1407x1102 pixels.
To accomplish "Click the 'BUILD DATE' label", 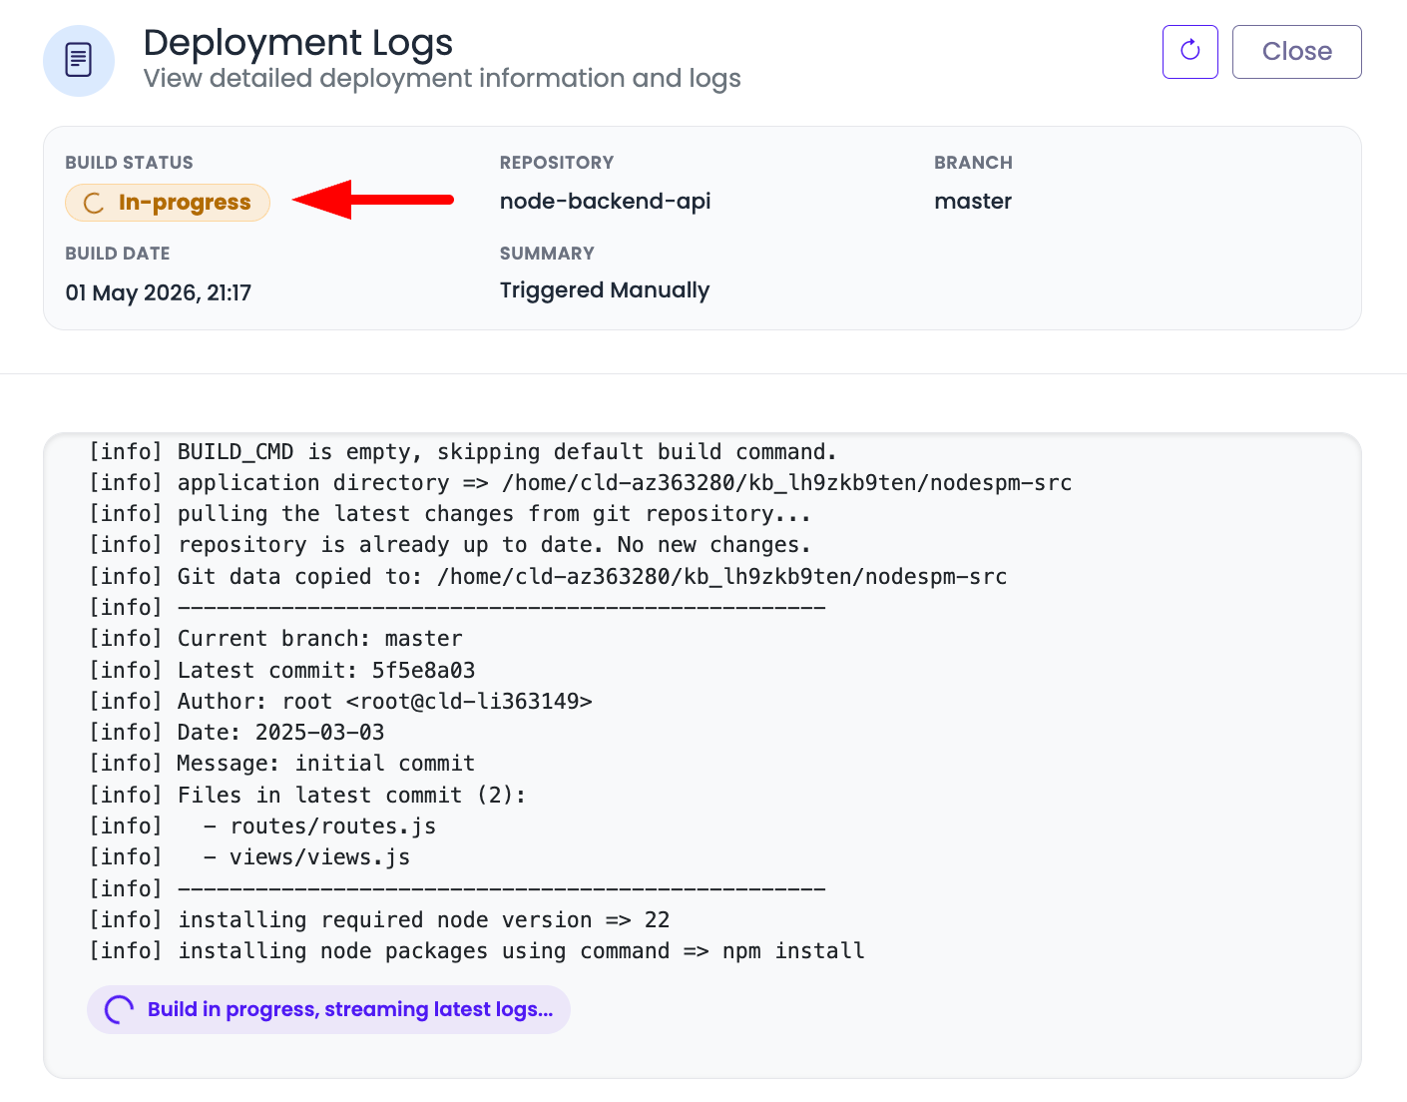I will tap(118, 254).
